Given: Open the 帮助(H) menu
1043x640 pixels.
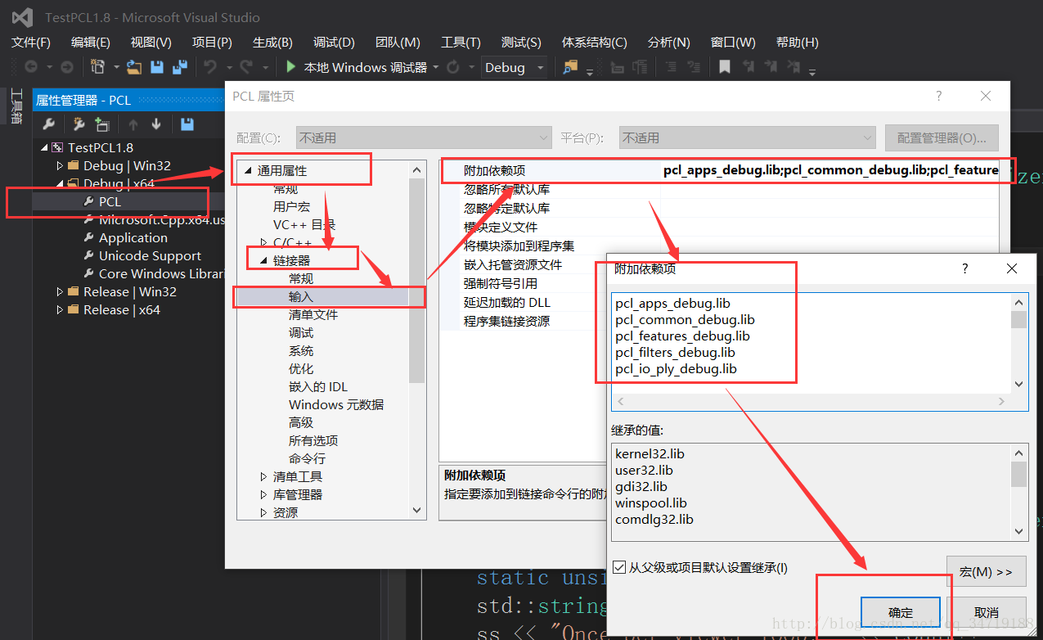Looking at the screenshot, I should point(798,42).
